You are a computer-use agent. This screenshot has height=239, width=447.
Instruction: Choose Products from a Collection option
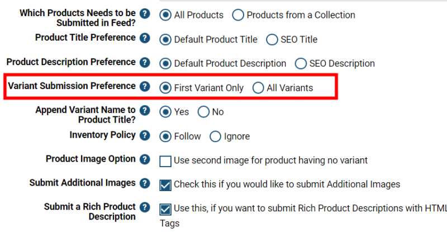[x=238, y=16]
